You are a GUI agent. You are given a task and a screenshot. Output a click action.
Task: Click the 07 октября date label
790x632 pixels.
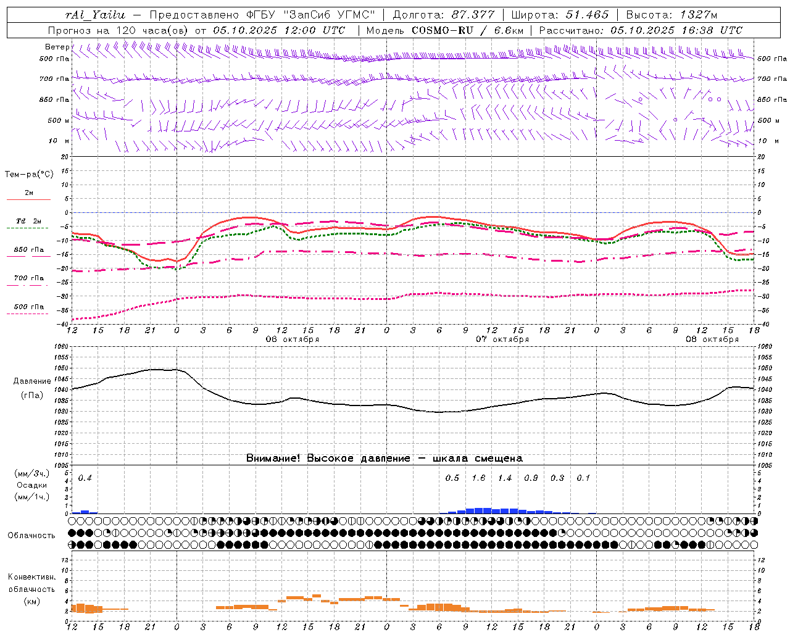502,339
